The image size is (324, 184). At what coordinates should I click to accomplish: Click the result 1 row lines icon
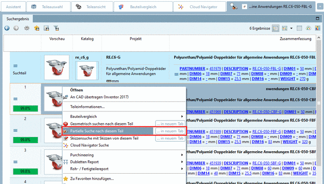coord(15,99)
